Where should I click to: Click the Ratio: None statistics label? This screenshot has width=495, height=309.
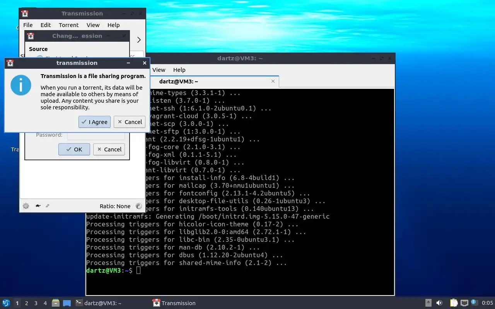point(115,206)
